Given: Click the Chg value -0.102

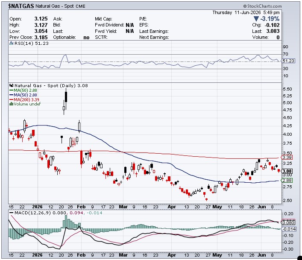Looking at the screenshot, I should click(x=272, y=25).
